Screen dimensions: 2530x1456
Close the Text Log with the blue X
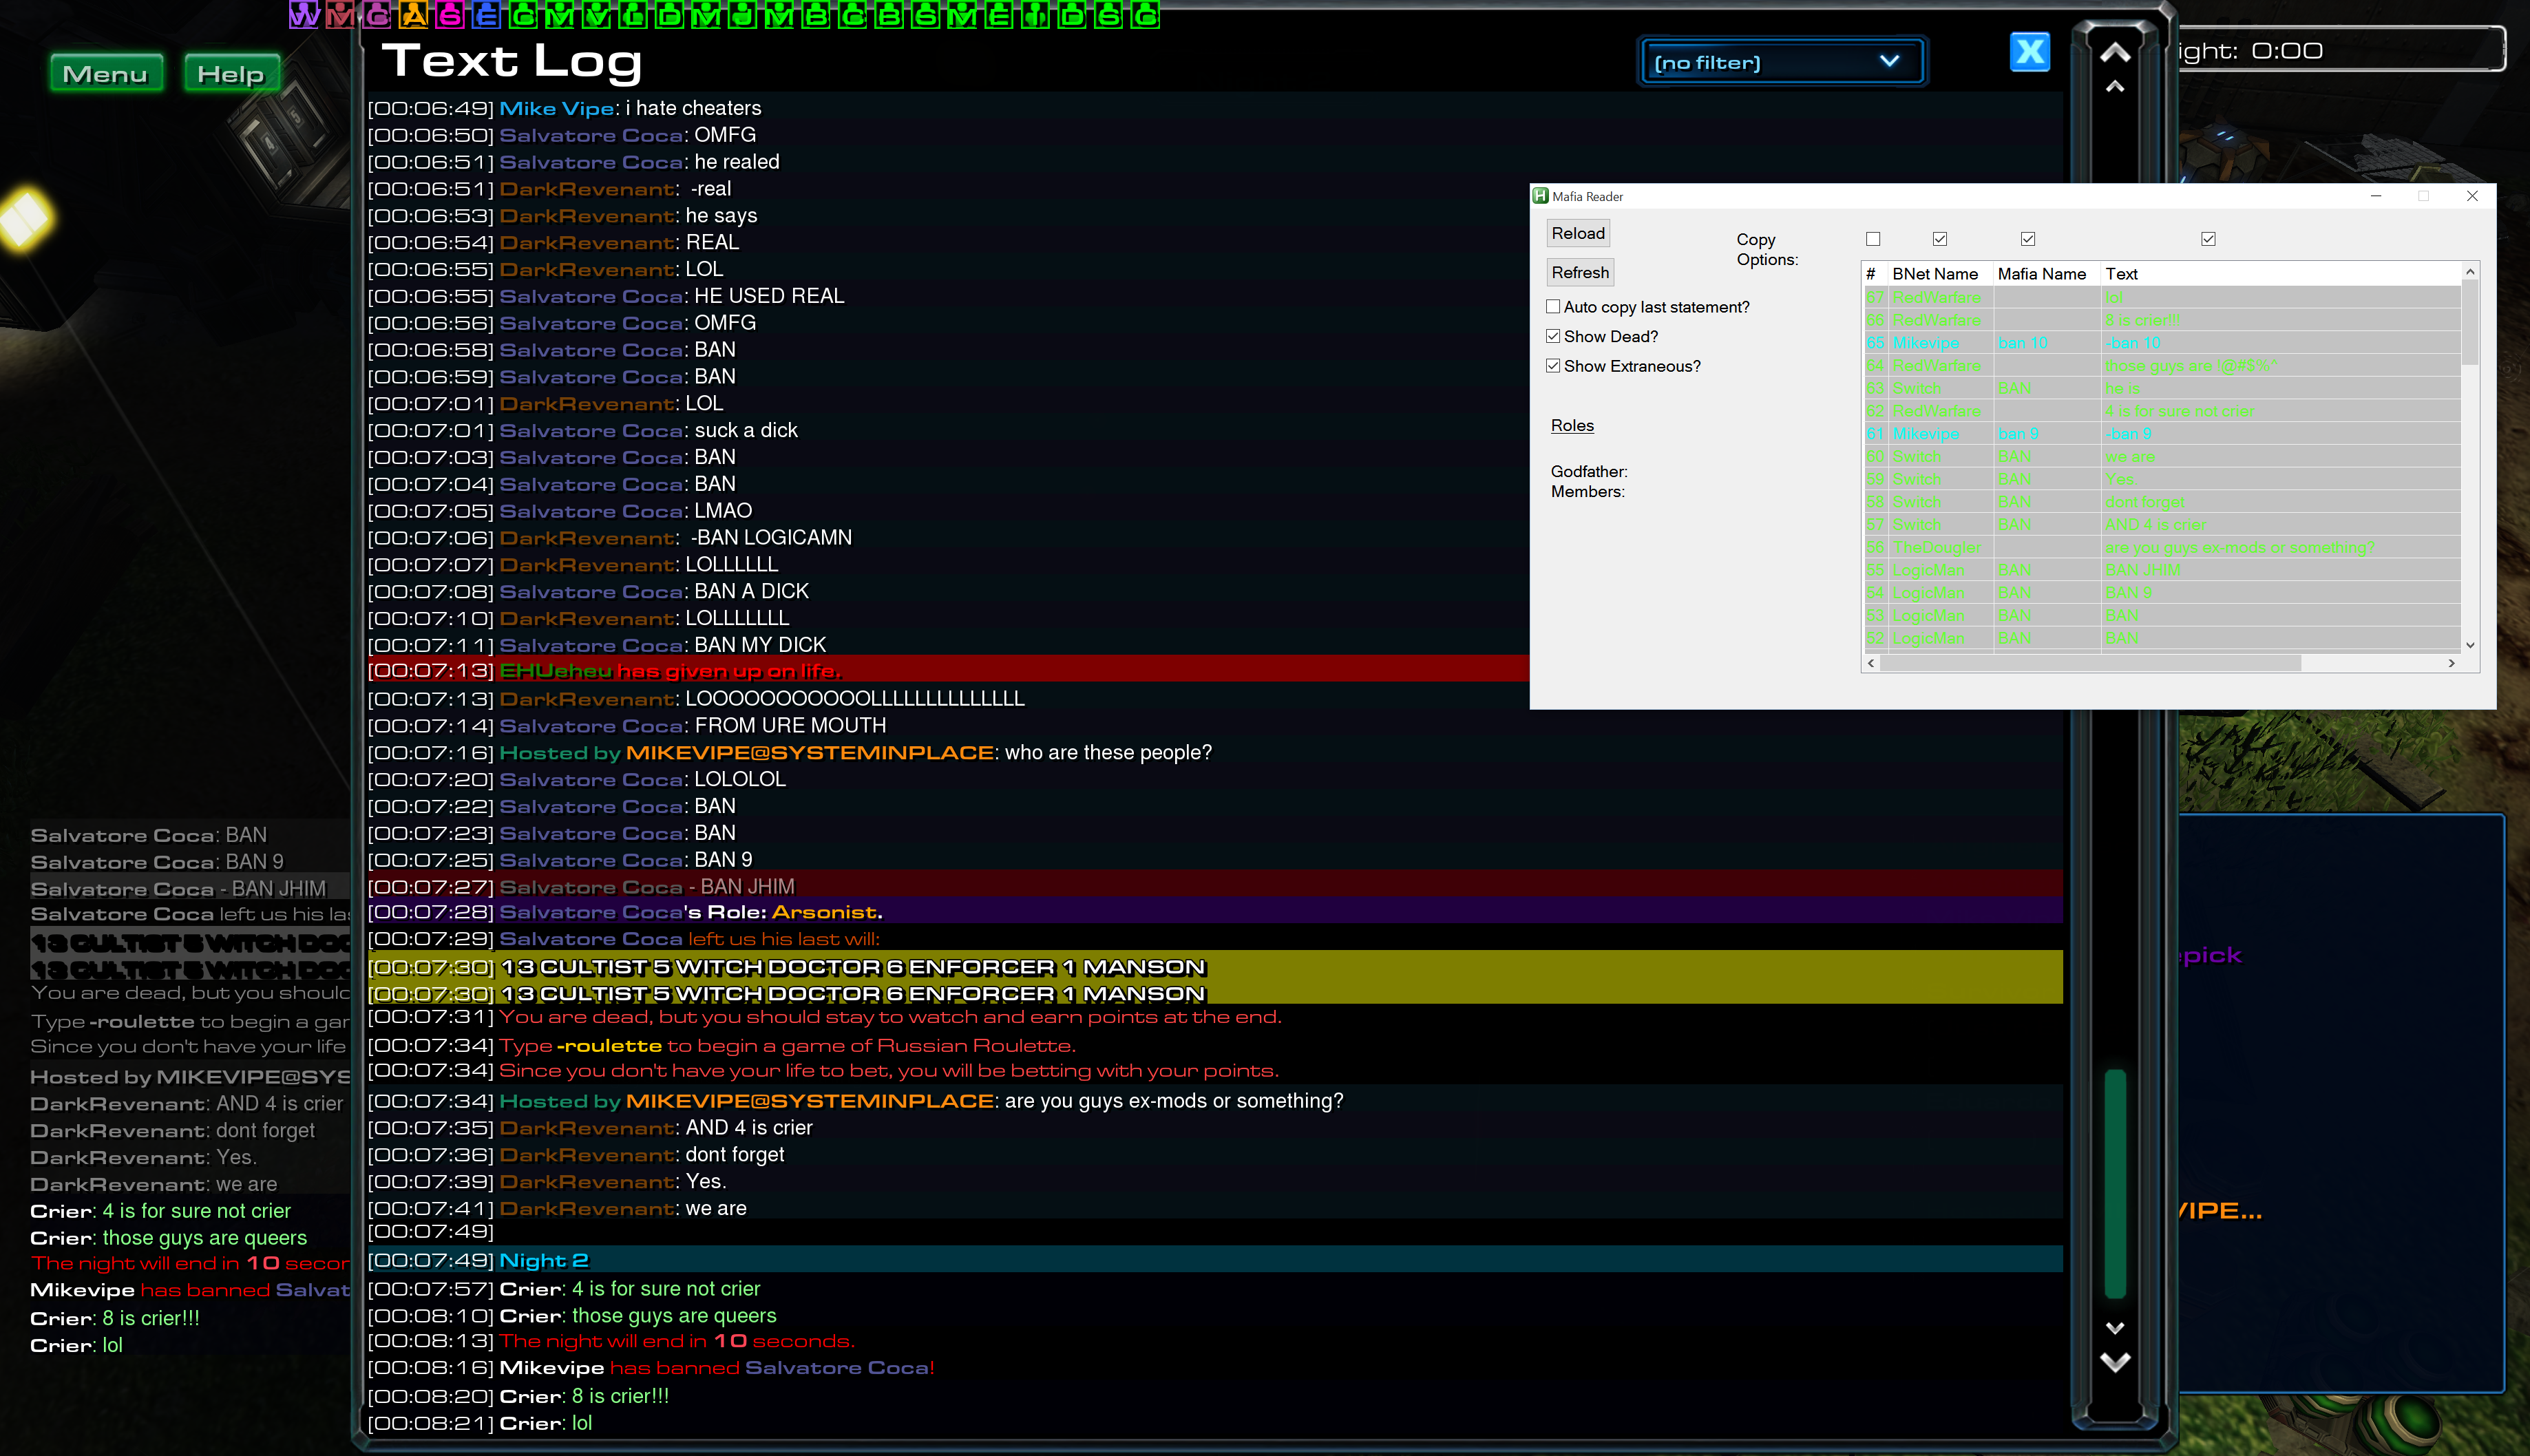pyautogui.click(x=2029, y=51)
